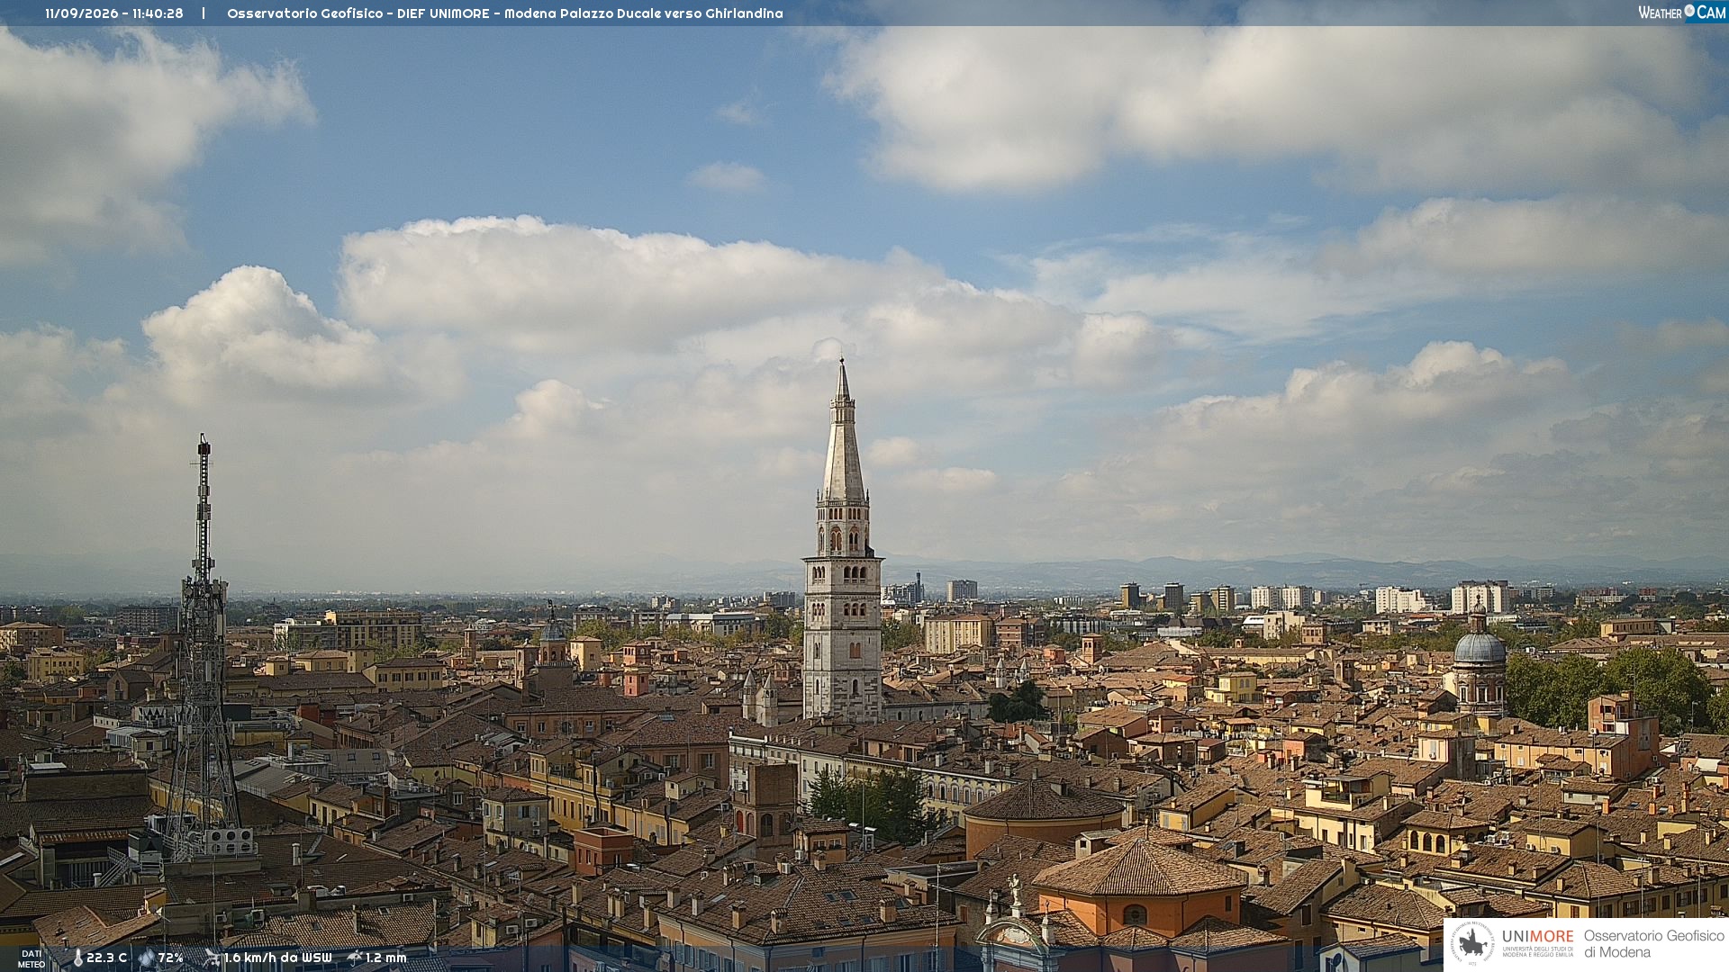Click the orange octagonal building roof
Screen dimensions: 1729x972
[x=1140, y=869]
